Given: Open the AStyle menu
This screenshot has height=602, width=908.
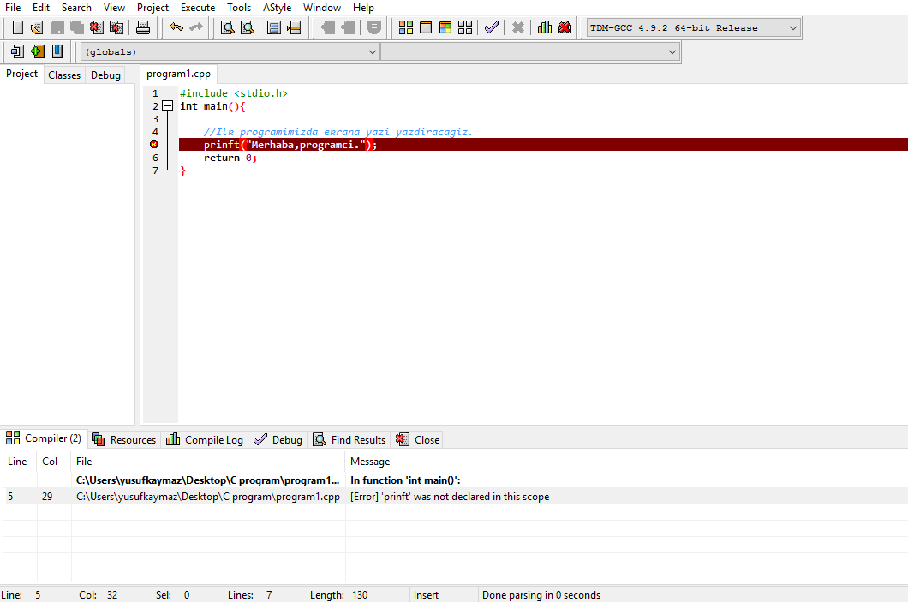Looking at the screenshot, I should (277, 8).
